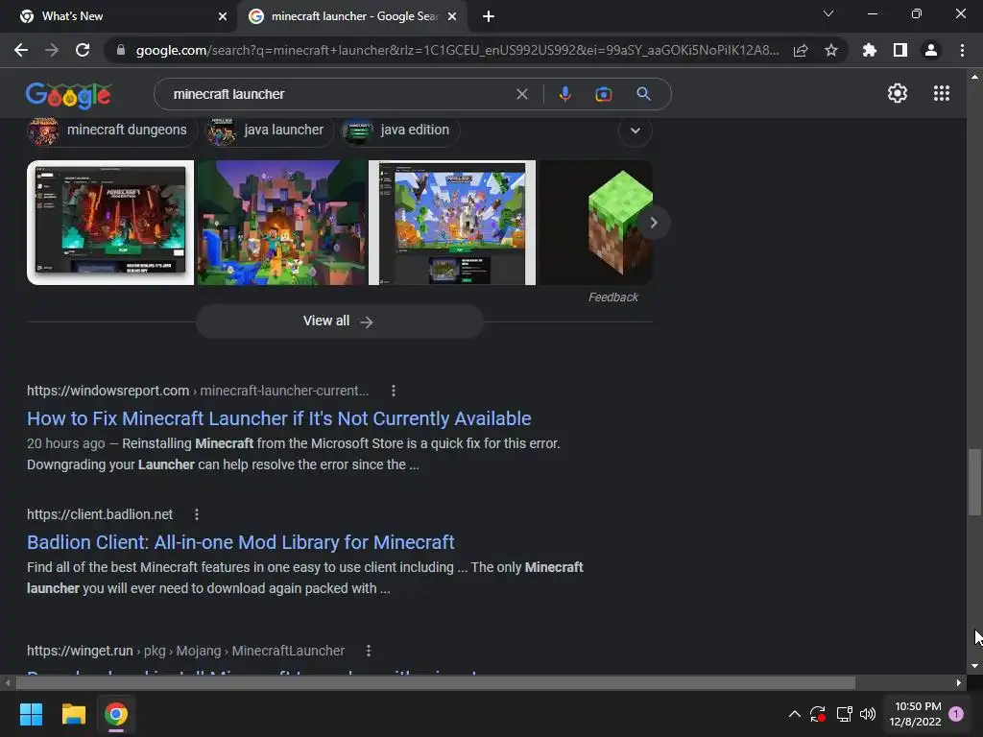983x737 pixels.
Task: Bookmark this page with the star
Action: point(831,50)
